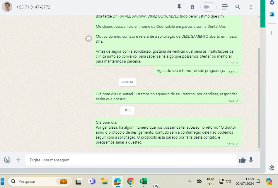The image size is (278, 188).
Task: Open the three-dot chat menu
Action: coord(251,7)
